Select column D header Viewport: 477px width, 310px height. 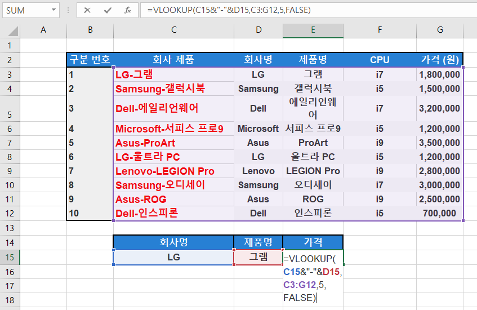pyautogui.click(x=258, y=30)
